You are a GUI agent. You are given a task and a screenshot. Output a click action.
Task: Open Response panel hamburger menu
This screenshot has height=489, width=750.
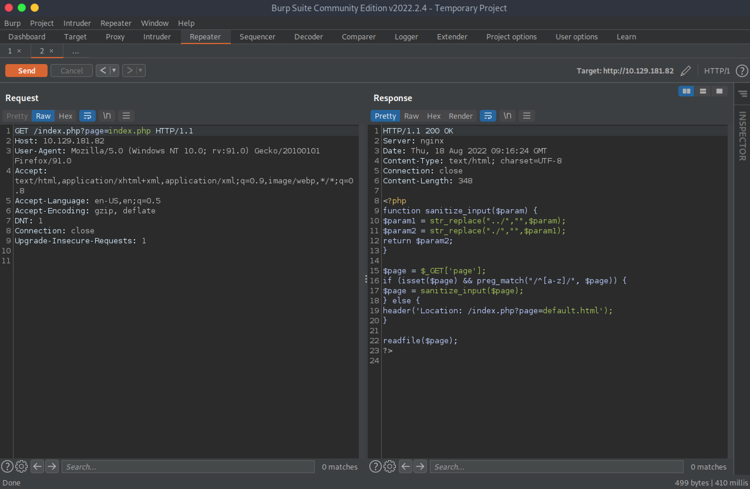point(527,116)
